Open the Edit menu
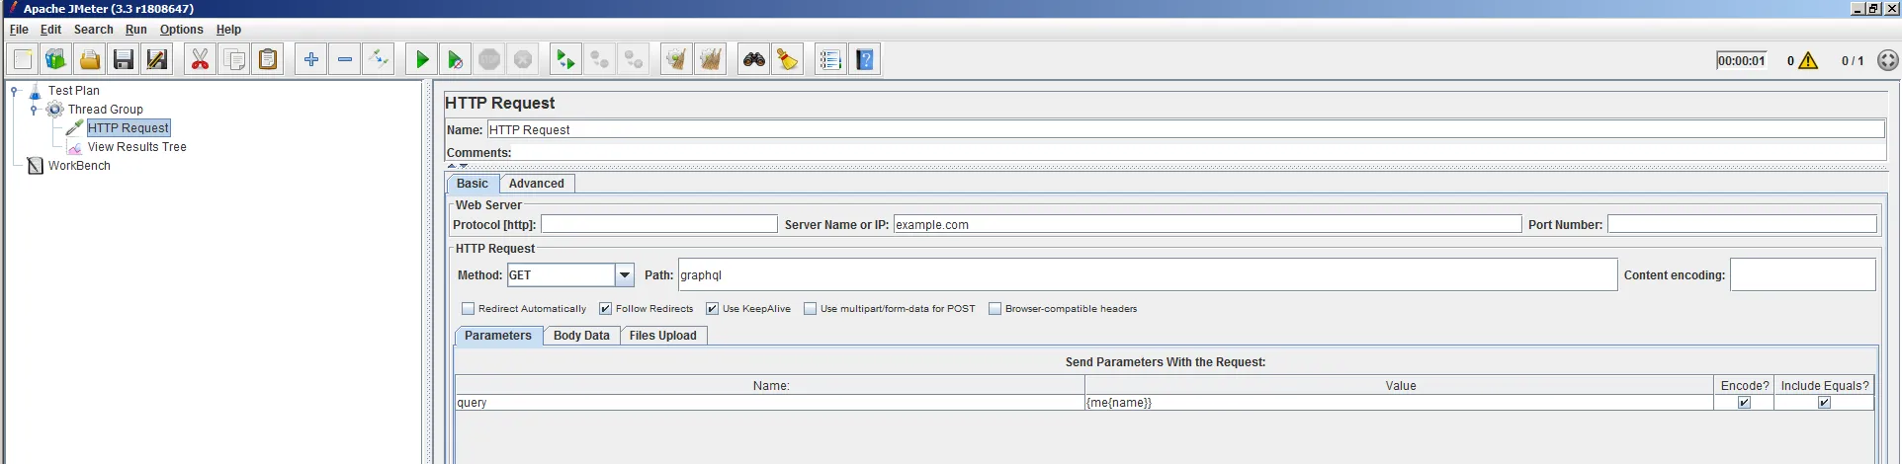The image size is (1902, 464). point(50,30)
